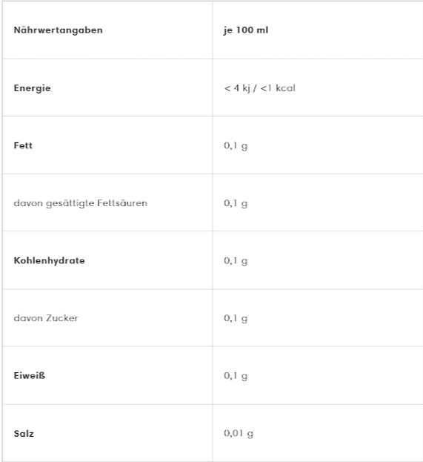Select the gesättigte Fettsäuren value 0,1 g
This screenshot has width=423, height=462.
(236, 203)
